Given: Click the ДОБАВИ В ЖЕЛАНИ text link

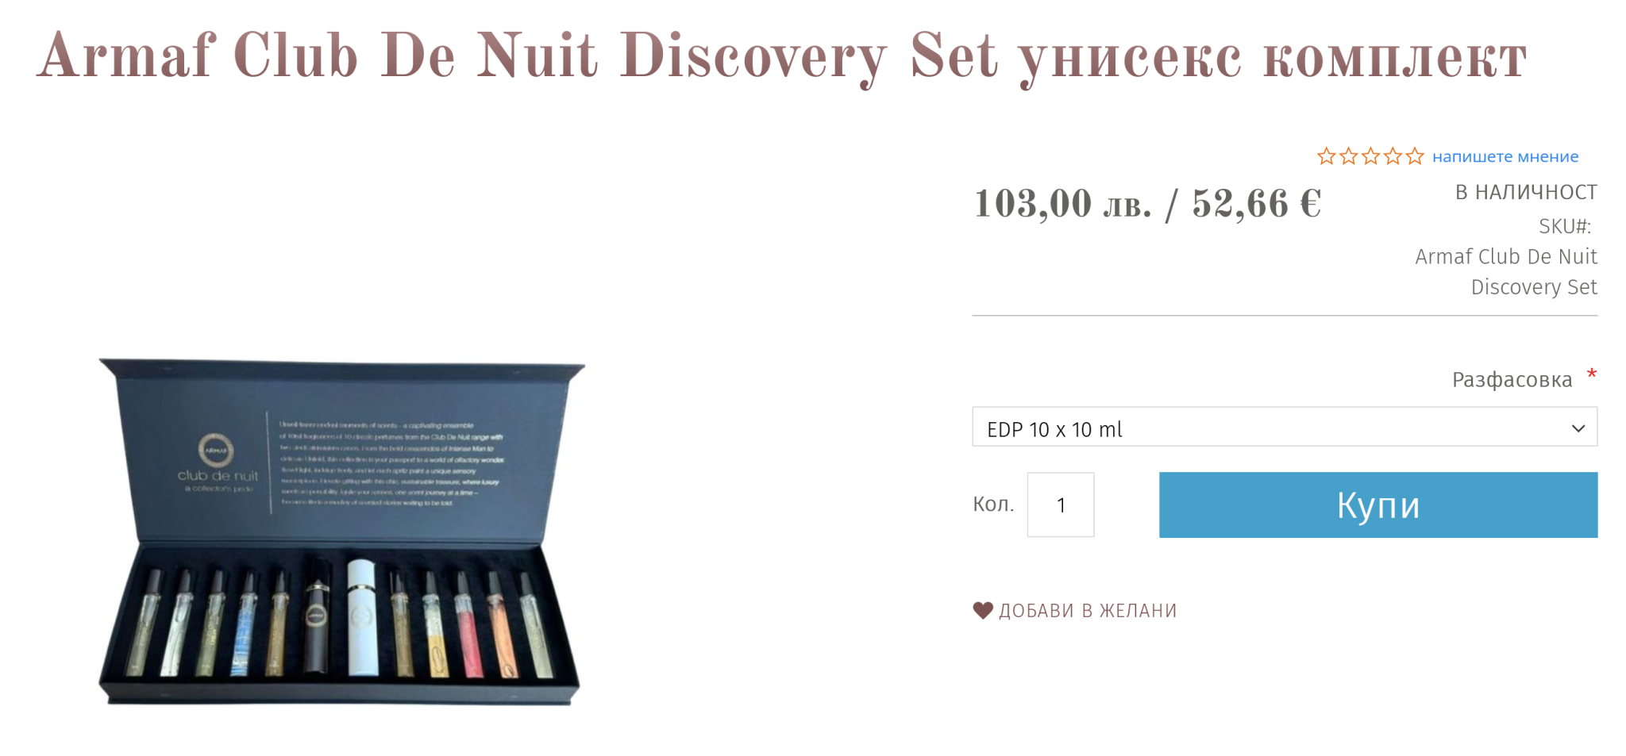Looking at the screenshot, I should click(1088, 610).
